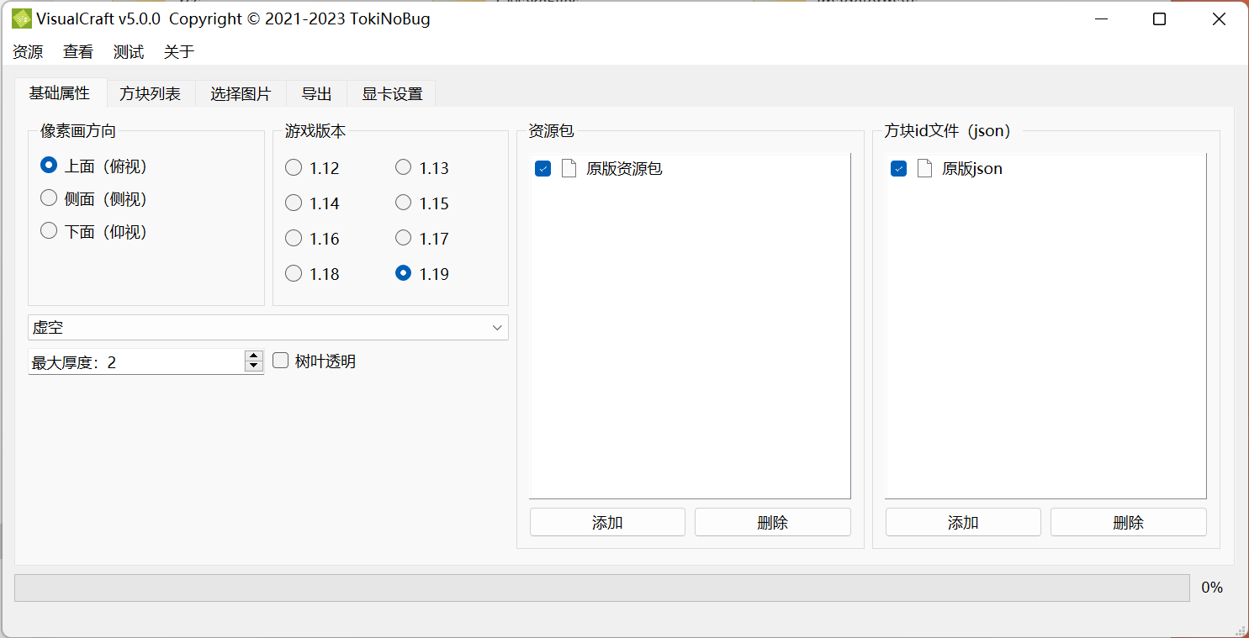This screenshot has width=1249, height=638.
Task: Uncheck the 原版资源包 checkbox
Action: coord(542,169)
